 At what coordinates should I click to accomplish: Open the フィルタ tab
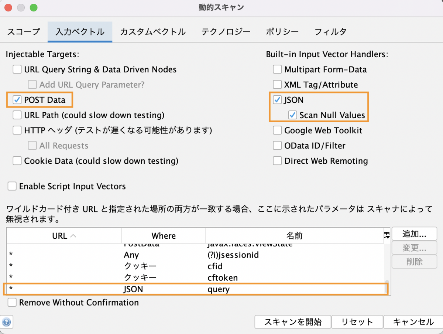point(330,32)
